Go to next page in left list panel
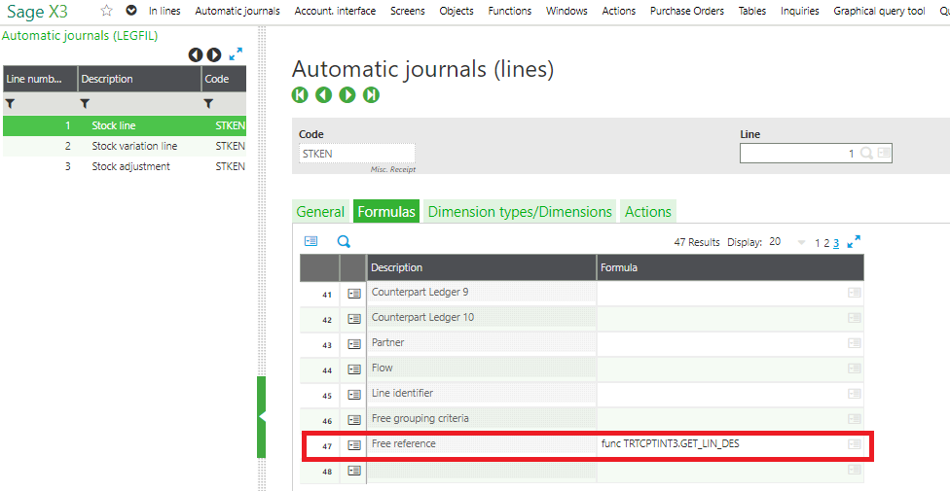 click(x=214, y=55)
